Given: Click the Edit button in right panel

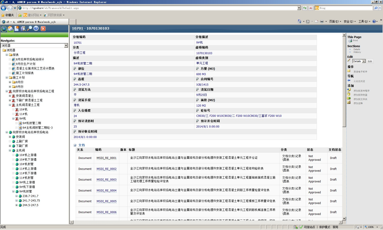Looking at the screenshot, I should click(370, 61).
